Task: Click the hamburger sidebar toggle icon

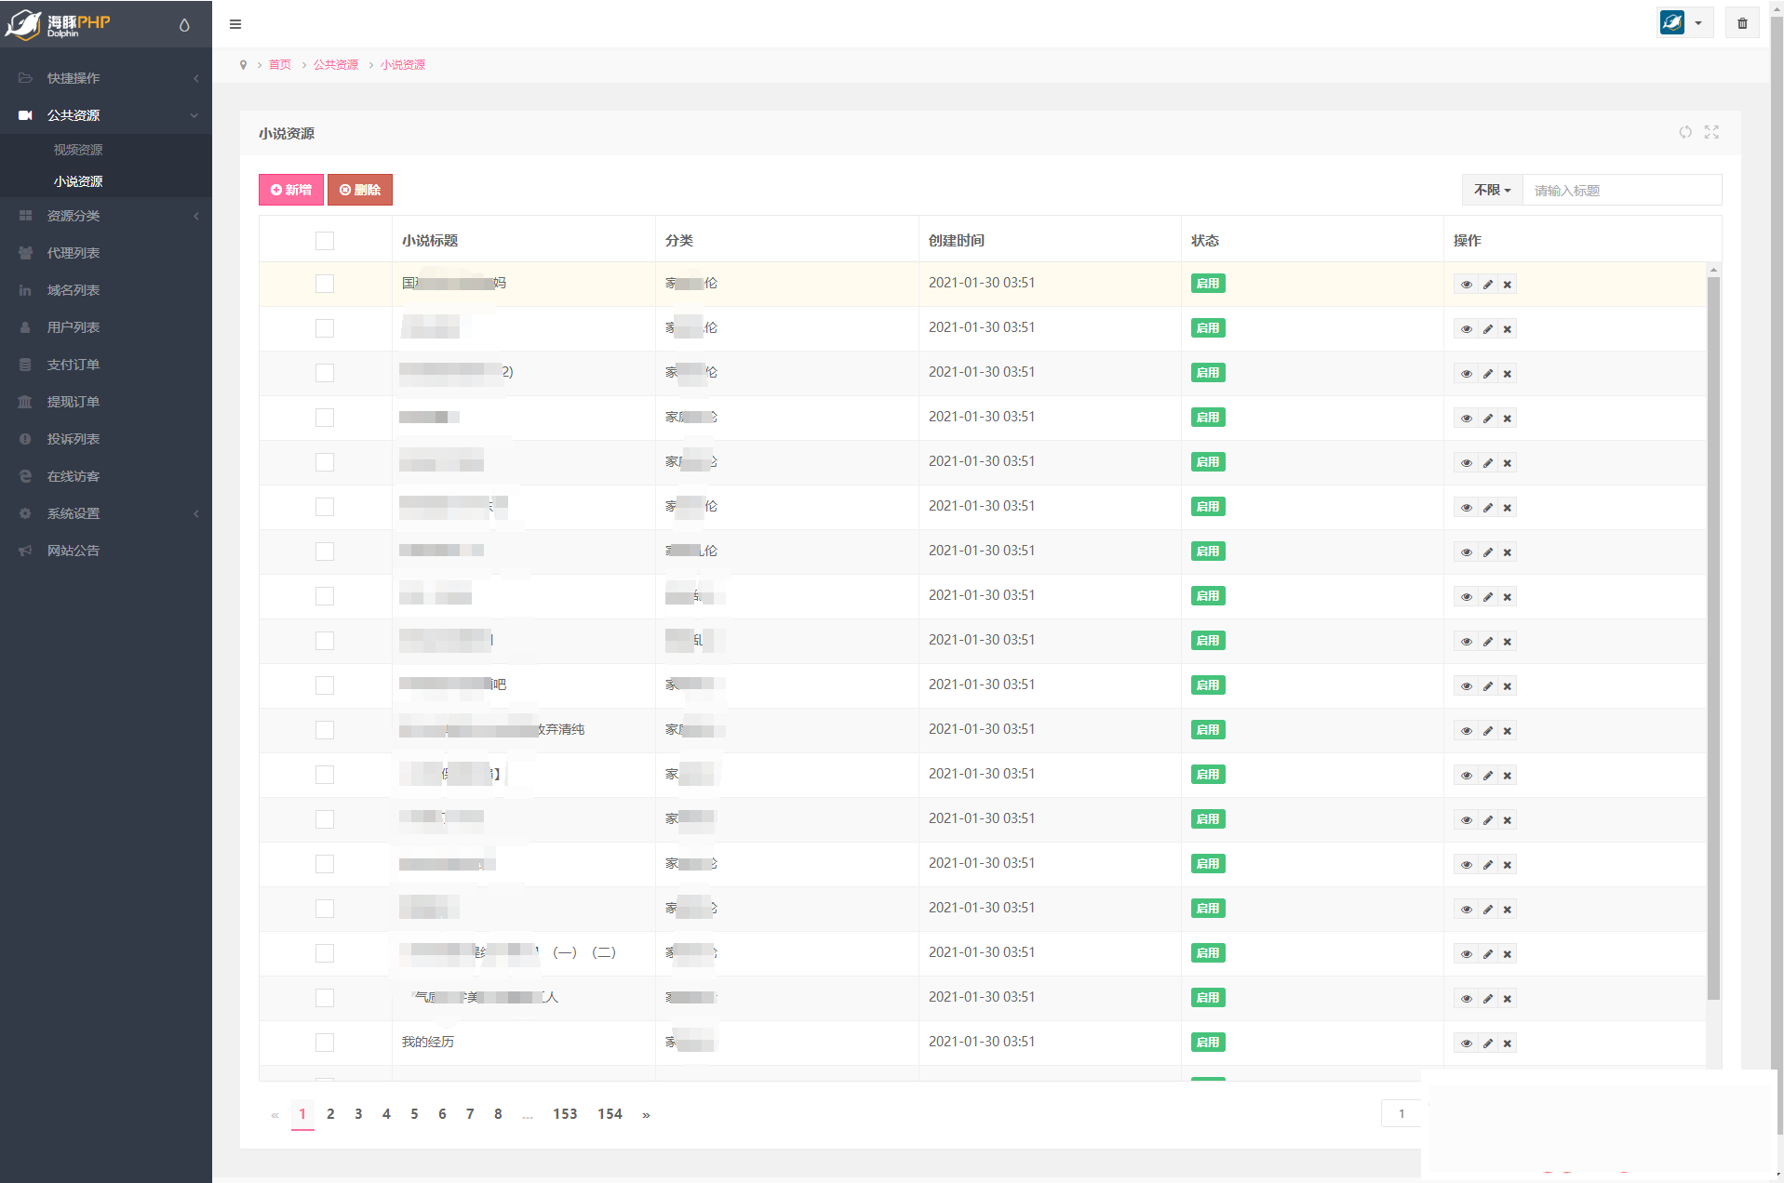Action: (235, 24)
